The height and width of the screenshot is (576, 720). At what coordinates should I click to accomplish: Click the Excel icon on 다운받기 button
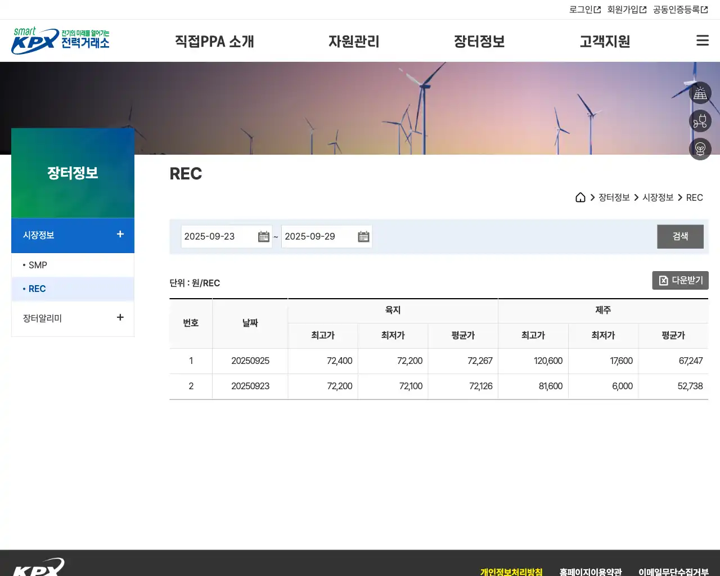click(662, 280)
